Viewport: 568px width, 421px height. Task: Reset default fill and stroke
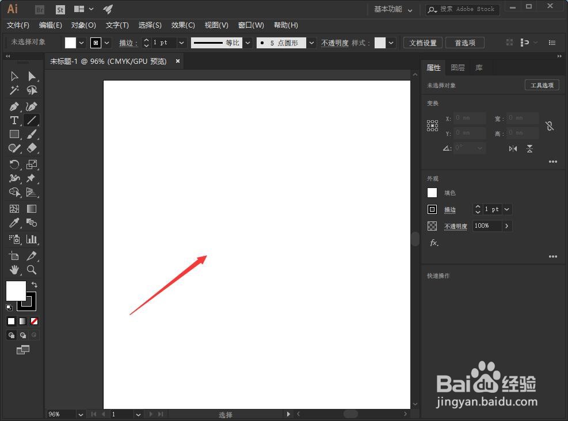(9, 308)
